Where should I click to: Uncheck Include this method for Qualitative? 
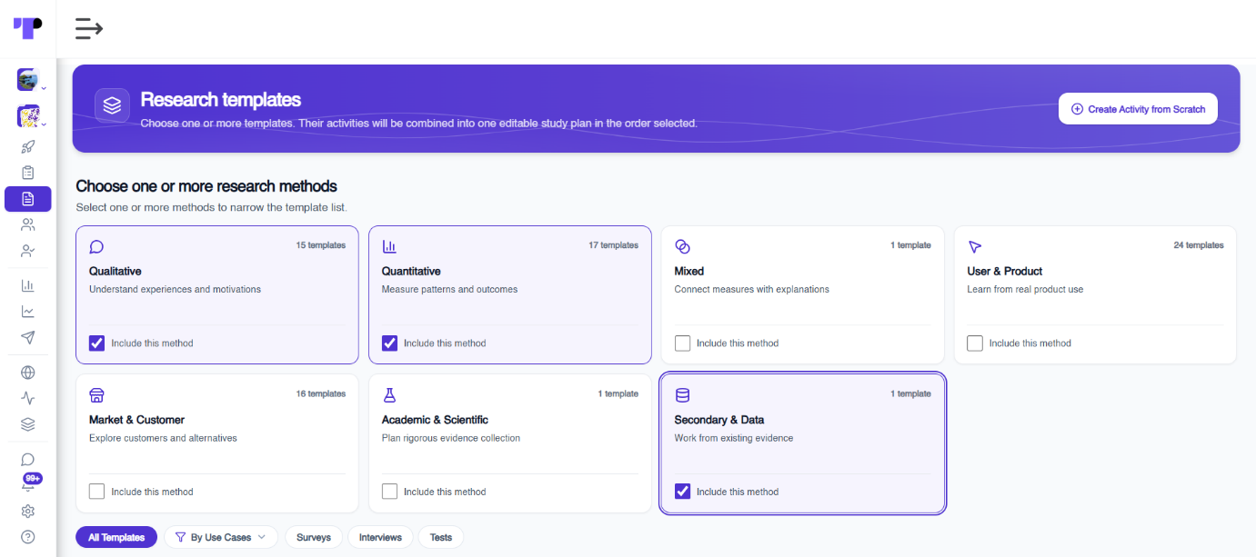pos(96,343)
